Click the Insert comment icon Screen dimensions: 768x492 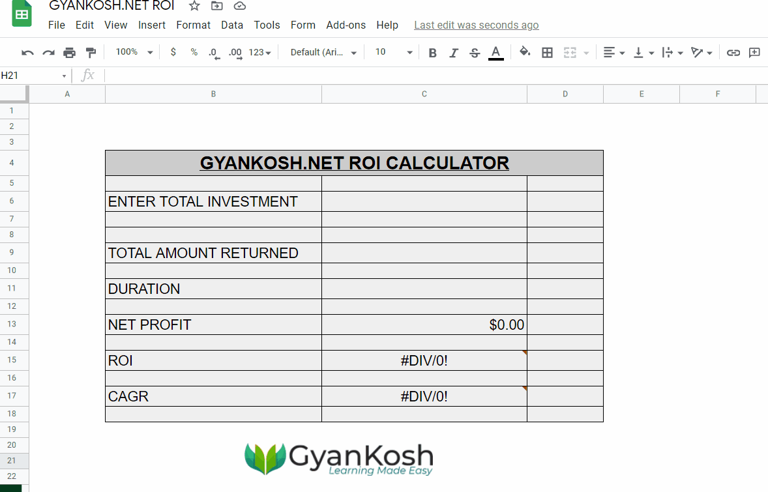(x=754, y=52)
